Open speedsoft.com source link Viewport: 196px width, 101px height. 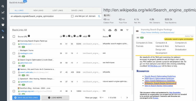(26, 82)
